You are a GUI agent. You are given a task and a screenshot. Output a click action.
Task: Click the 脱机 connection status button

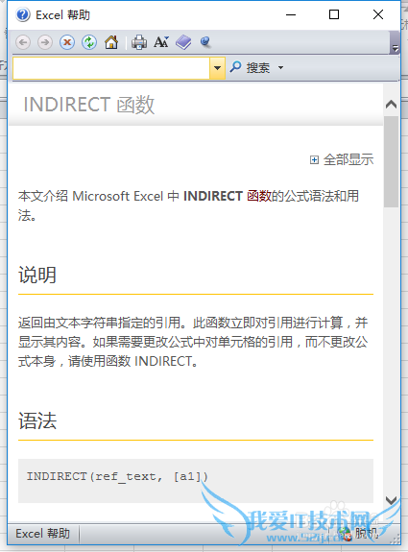point(358,534)
